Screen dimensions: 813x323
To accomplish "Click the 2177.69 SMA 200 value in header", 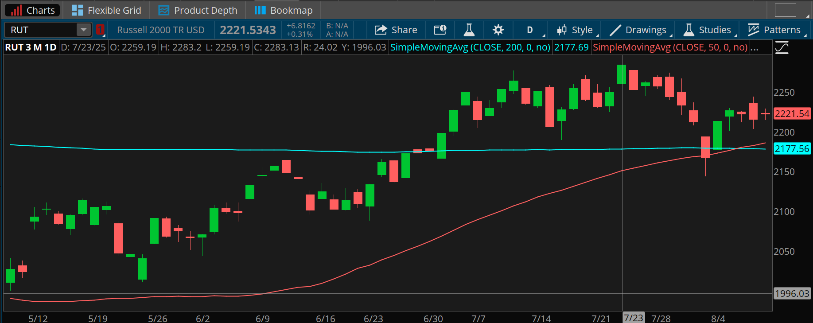I will (x=572, y=47).
